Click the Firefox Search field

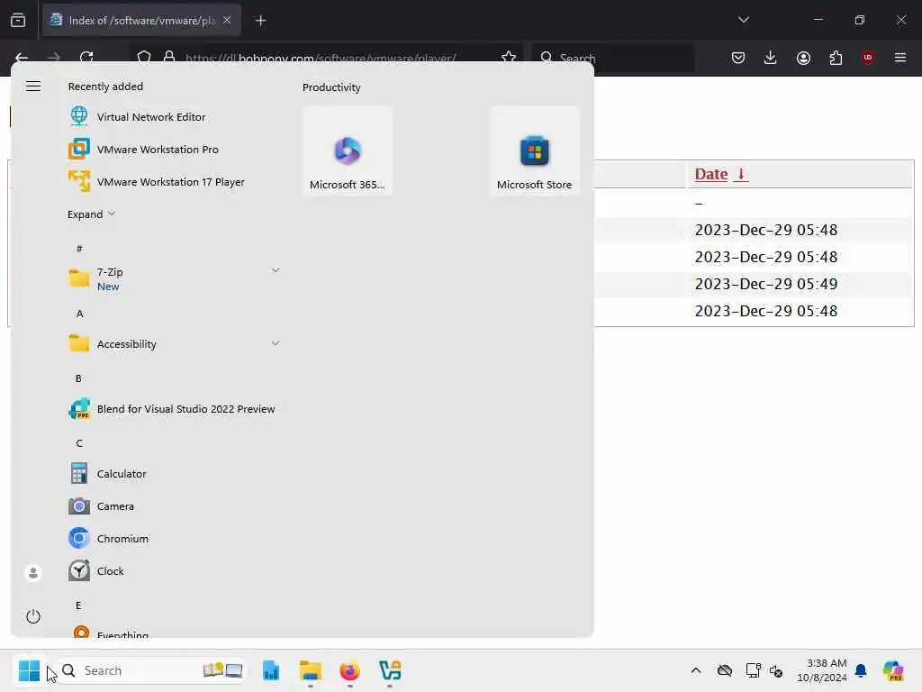coord(612,58)
